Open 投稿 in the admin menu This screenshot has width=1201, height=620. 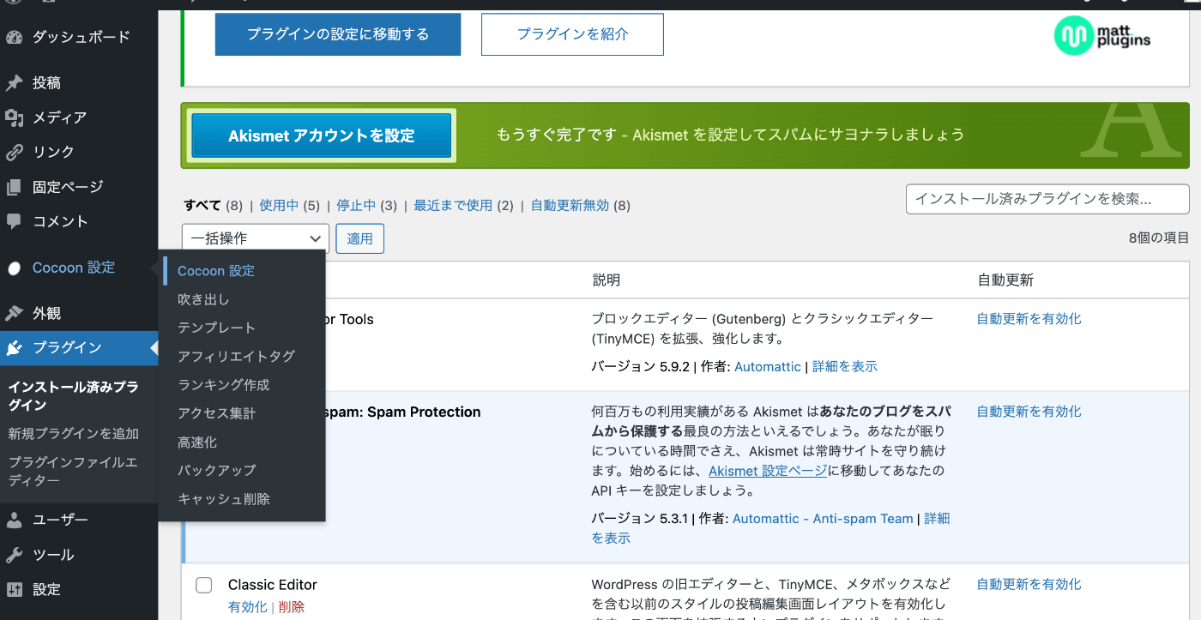[x=46, y=83]
